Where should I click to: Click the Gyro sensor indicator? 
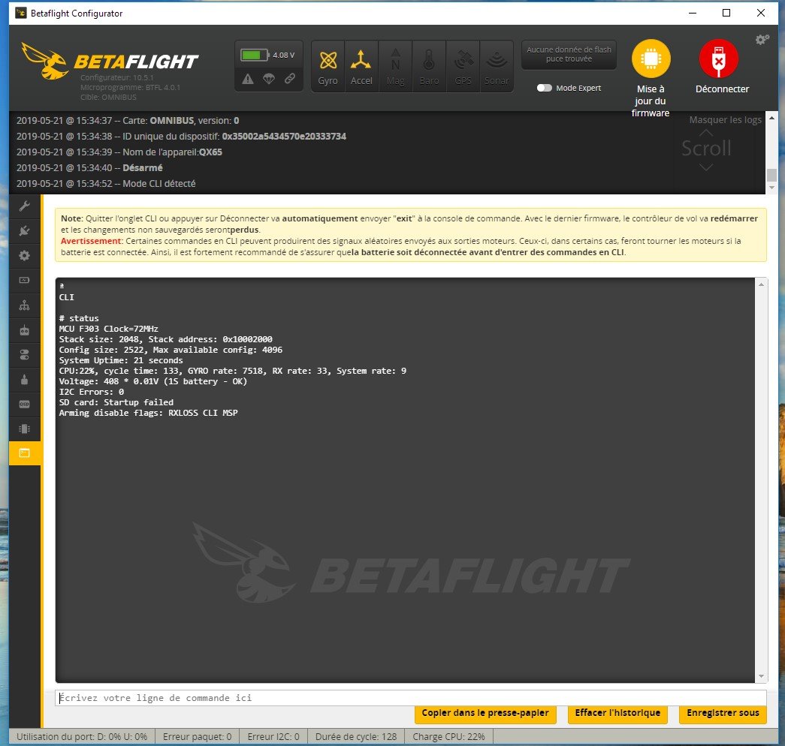click(328, 67)
